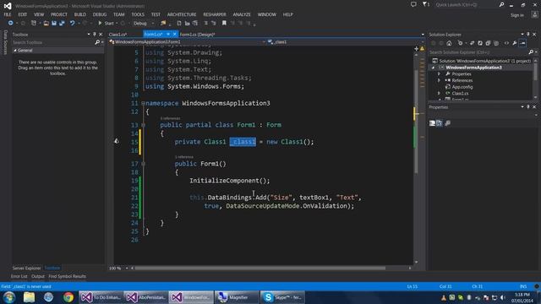Click the Solution Explorer Preview Selected Items icon
Viewport: 541px width, 304px height.
(x=522, y=43)
